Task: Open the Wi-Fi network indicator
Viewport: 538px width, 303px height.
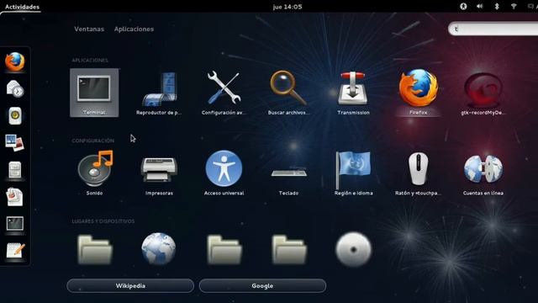Action: pyautogui.click(x=514, y=6)
